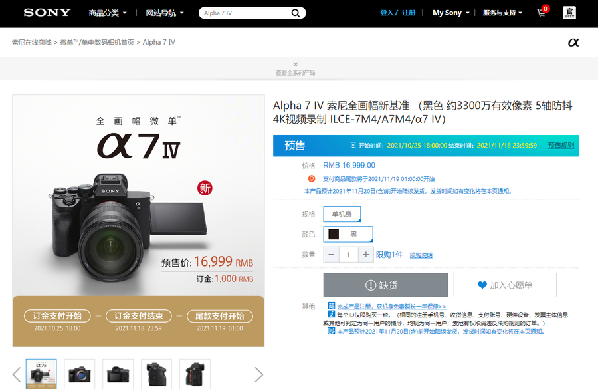Expand 查看全系列产品 section
The height and width of the screenshot is (389, 598).
click(295, 68)
